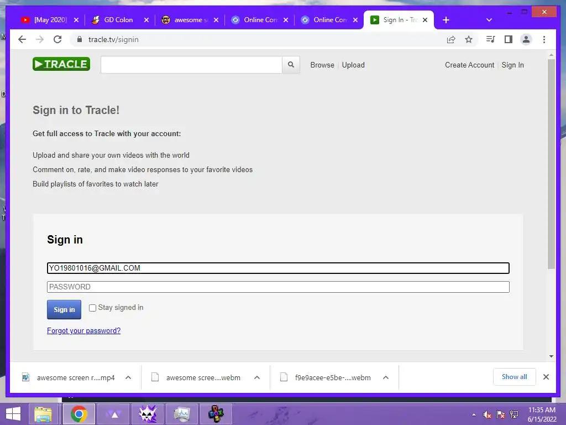Click the email field with YO19801016@GMAIL.COM
Viewport: 566px width, 425px height.
(x=278, y=268)
